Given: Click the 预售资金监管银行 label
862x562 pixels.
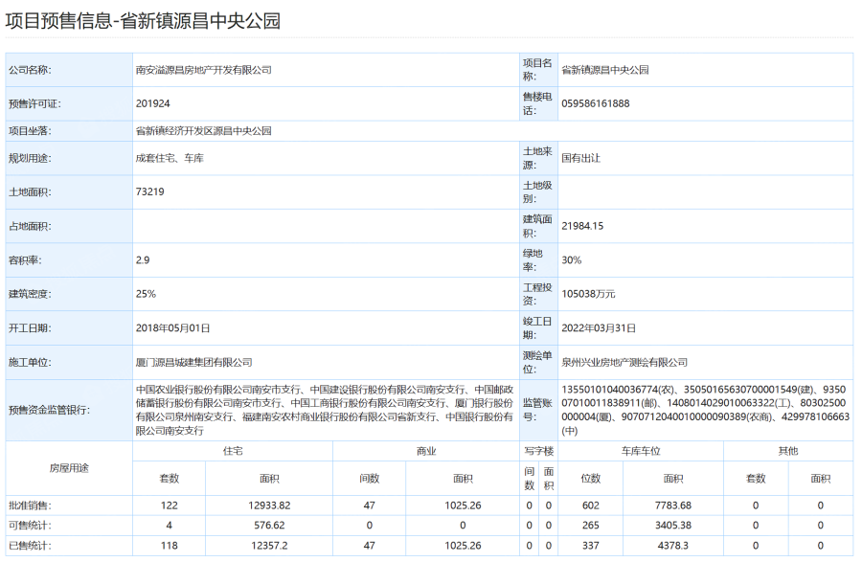Looking at the screenshot, I should click(x=50, y=410).
